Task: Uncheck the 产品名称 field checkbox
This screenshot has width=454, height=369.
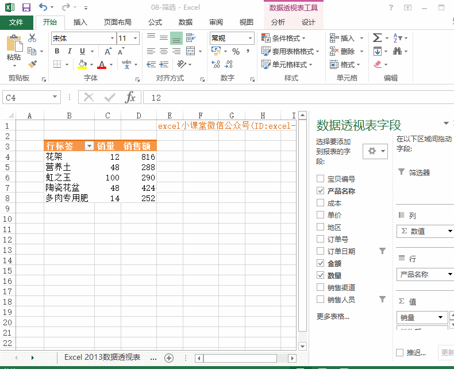Action: pyautogui.click(x=320, y=191)
